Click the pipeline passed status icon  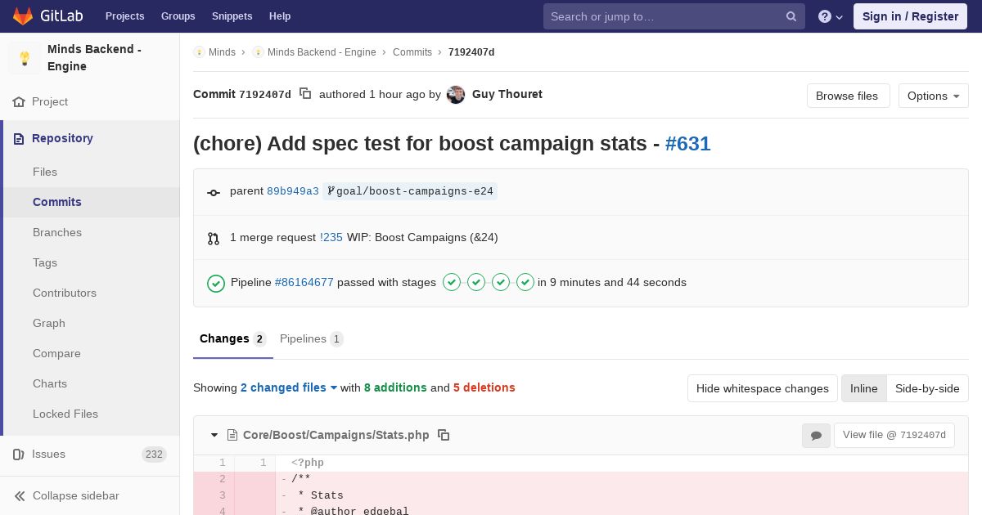[216, 283]
